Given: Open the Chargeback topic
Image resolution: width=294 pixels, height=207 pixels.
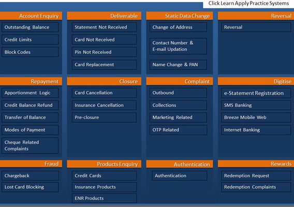Looking at the screenshot, I should tap(30, 175).
